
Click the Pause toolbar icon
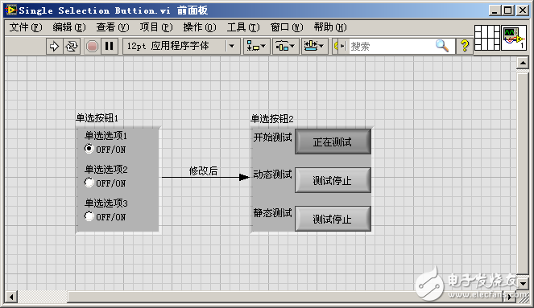pyautogui.click(x=110, y=46)
